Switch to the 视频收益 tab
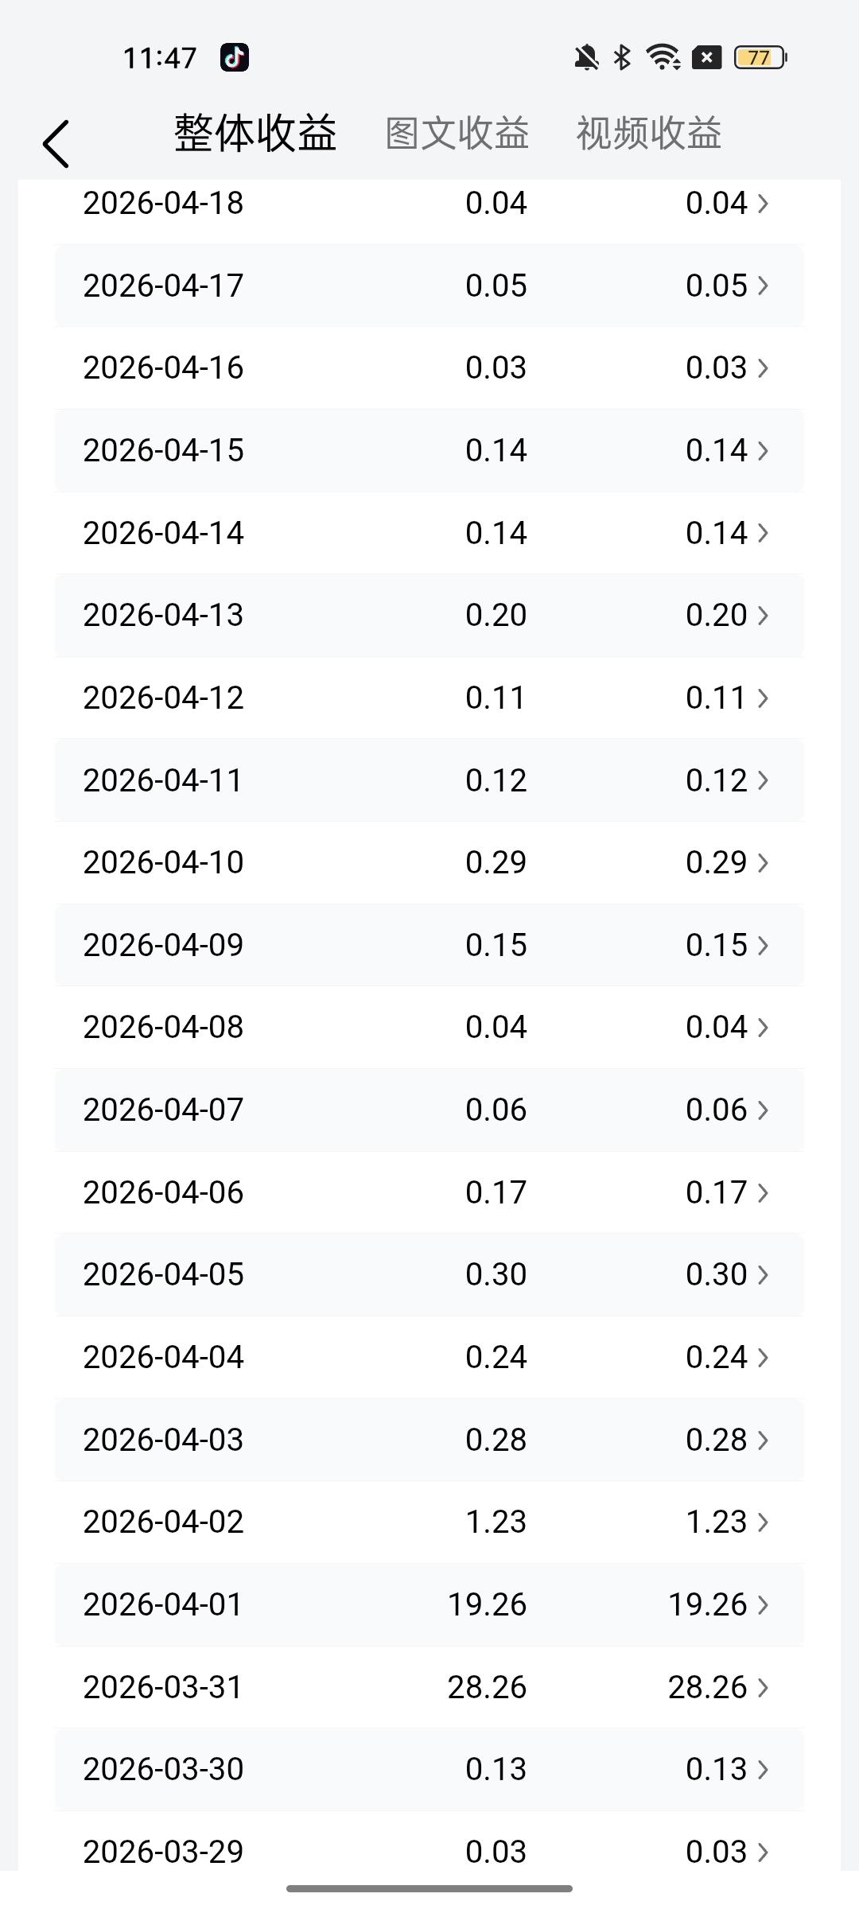This screenshot has height=1909, width=859. pos(649,133)
